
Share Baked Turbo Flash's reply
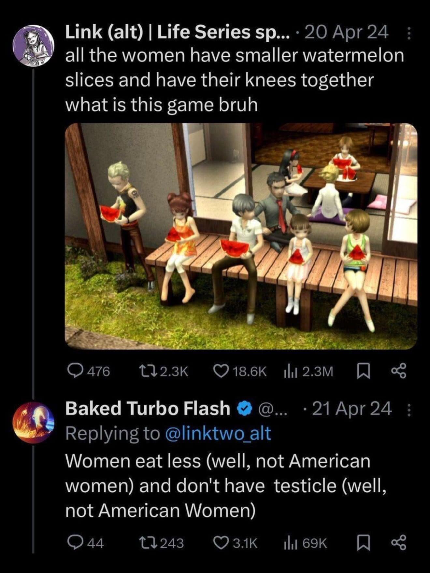pyautogui.click(x=399, y=543)
